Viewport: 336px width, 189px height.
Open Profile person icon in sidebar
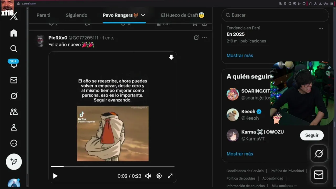[x=14, y=128]
